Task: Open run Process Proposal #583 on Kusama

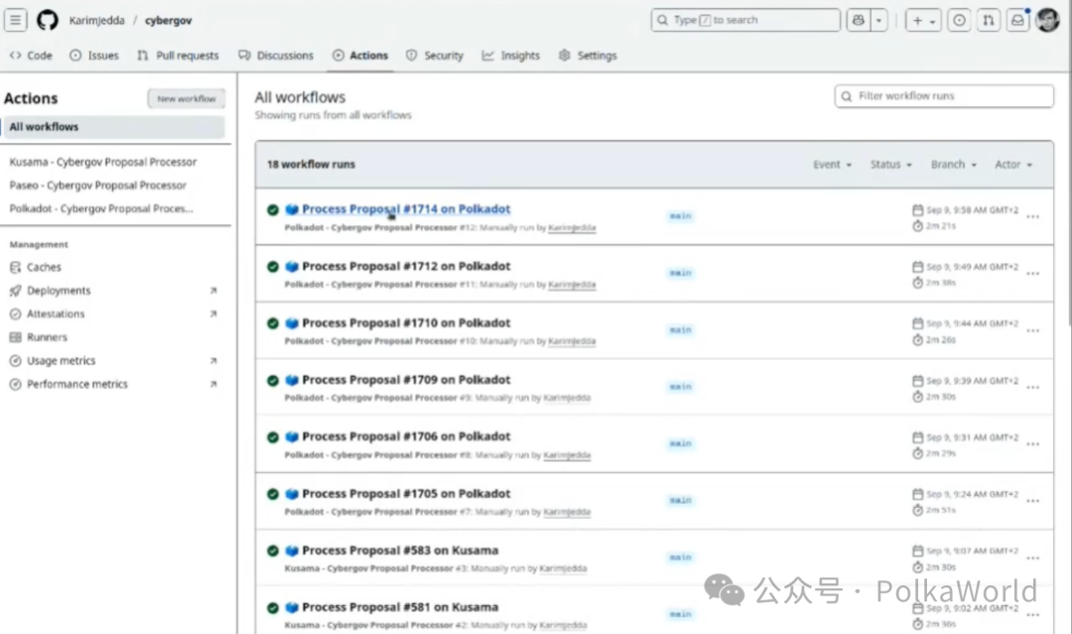Action: point(400,551)
